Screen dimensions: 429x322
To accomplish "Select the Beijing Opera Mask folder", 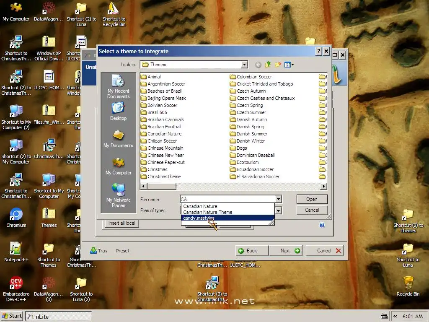I will point(163,98).
